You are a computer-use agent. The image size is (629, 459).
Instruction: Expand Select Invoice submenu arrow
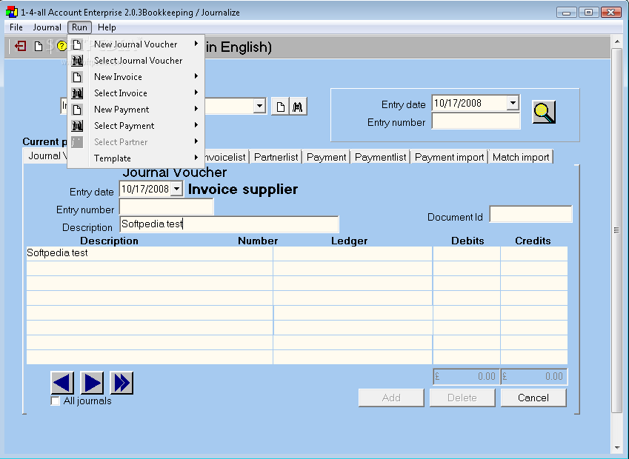(196, 93)
